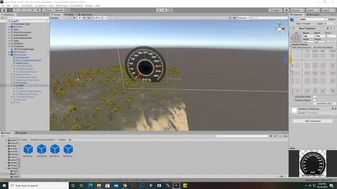This screenshot has height=189, width=337.
Task: Expand the Road Network item
Action: coord(9,35)
